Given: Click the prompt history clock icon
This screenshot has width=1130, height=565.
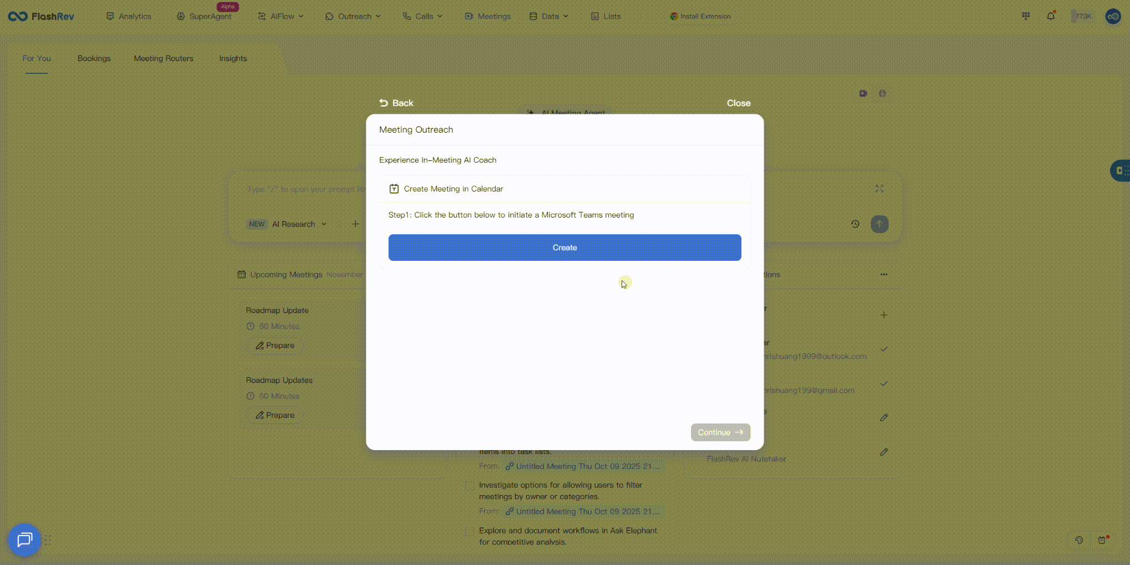Looking at the screenshot, I should [x=855, y=224].
